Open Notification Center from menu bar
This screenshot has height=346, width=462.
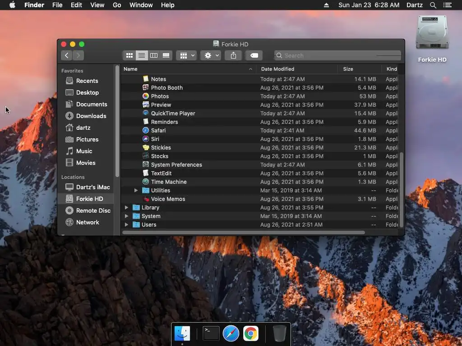click(x=447, y=5)
